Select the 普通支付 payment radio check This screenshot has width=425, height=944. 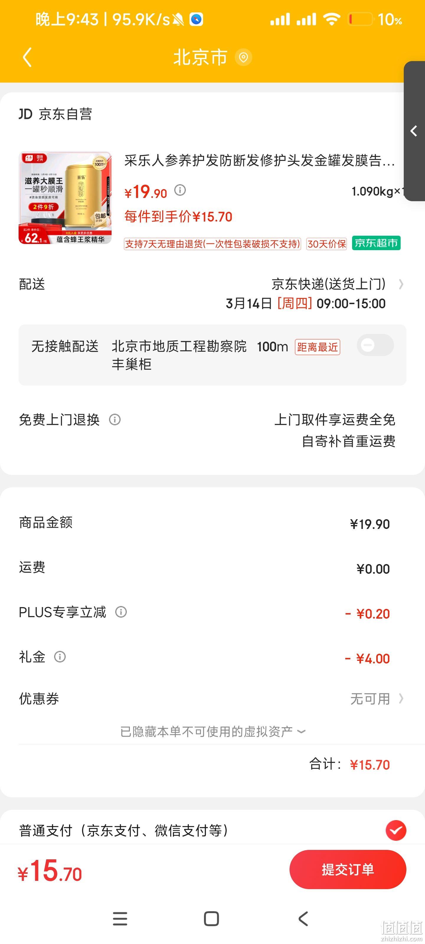coord(396,830)
